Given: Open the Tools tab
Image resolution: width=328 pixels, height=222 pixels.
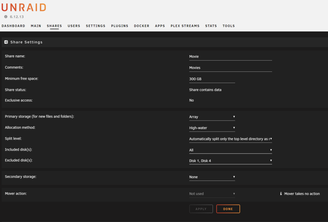Looking at the screenshot, I should coord(229,26).
